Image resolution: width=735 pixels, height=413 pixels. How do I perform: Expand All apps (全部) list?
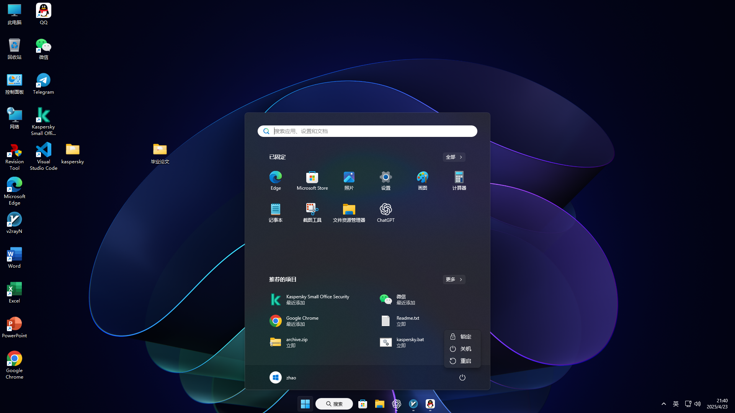tap(454, 157)
